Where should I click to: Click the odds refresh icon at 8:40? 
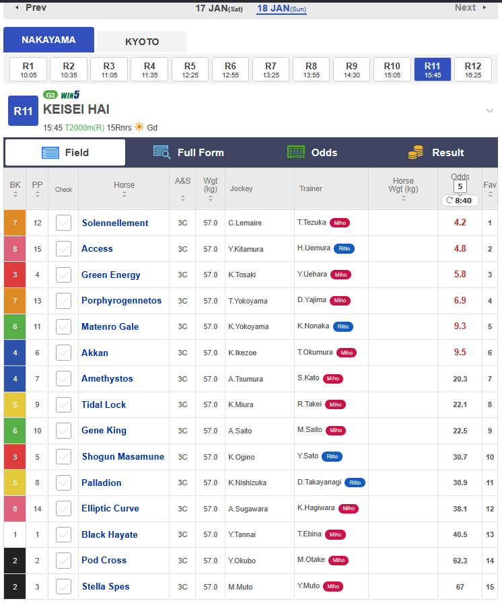coord(450,201)
